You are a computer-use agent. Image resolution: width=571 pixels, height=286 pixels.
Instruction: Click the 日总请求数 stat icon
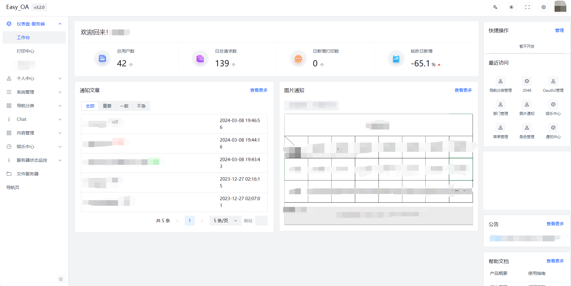tap(200, 58)
